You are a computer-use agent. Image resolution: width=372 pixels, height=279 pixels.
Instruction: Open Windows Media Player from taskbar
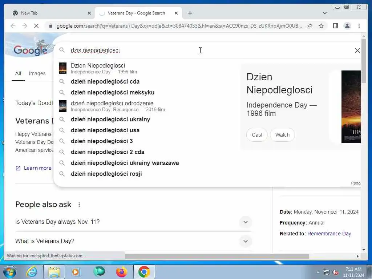[76, 272]
